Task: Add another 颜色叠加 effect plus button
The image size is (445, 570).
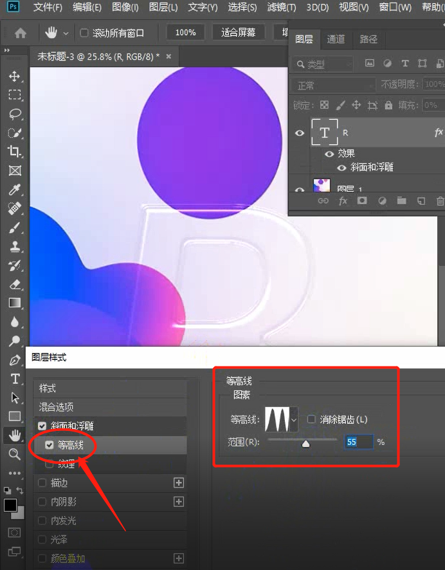Action: pyautogui.click(x=179, y=558)
